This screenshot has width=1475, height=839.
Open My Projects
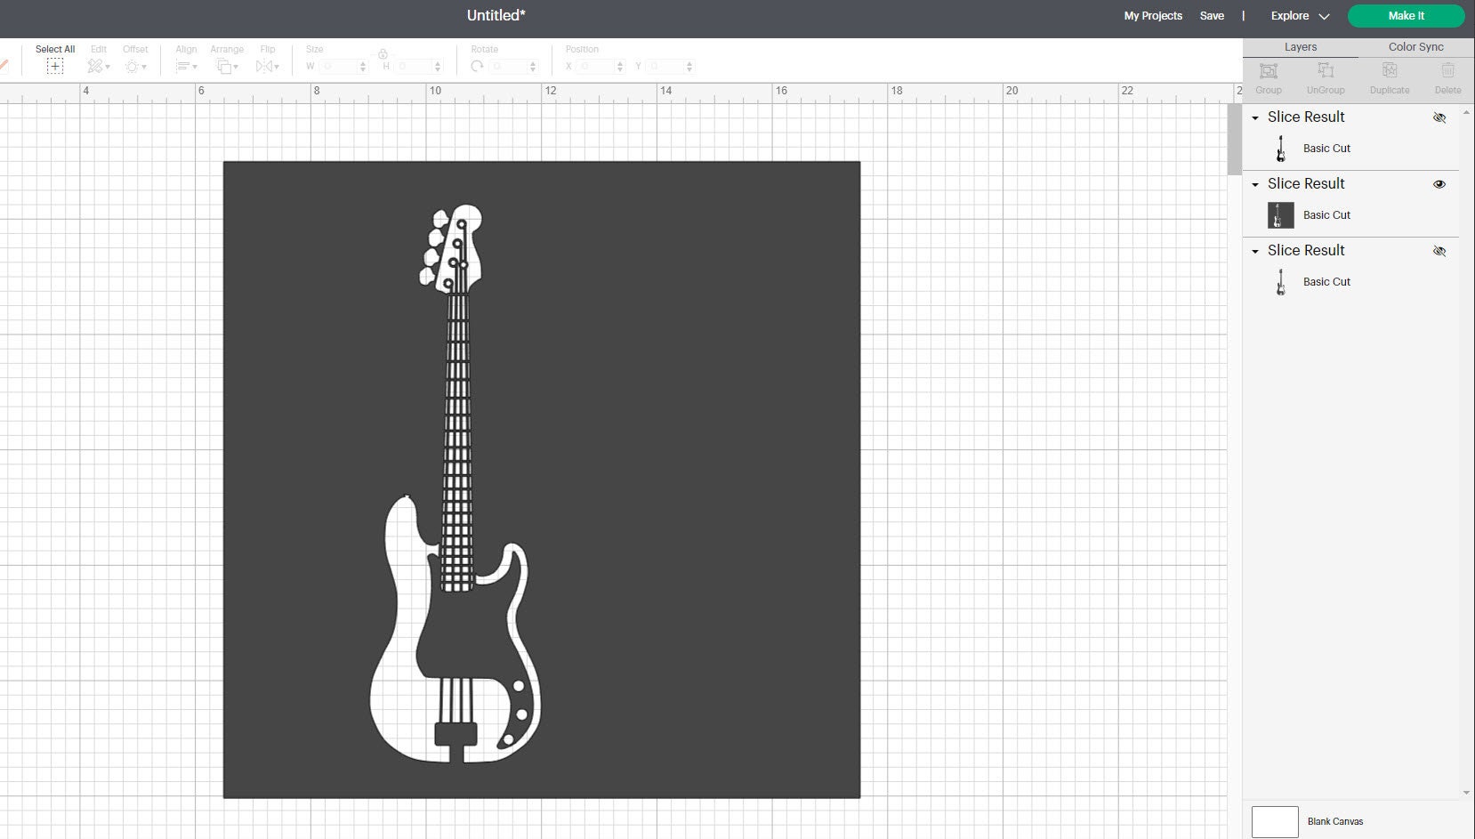point(1152,15)
